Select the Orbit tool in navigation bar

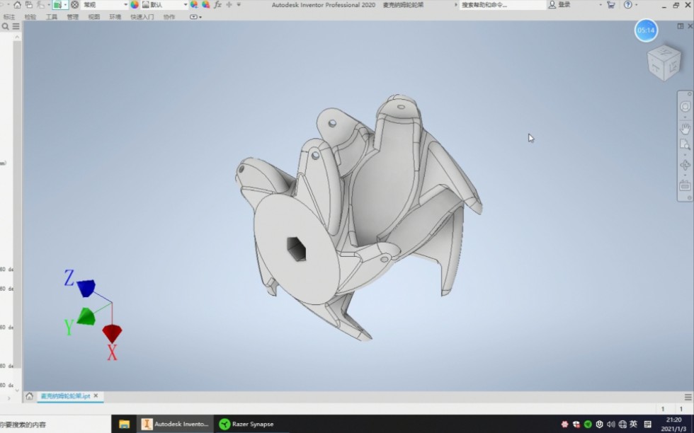click(686, 165)
